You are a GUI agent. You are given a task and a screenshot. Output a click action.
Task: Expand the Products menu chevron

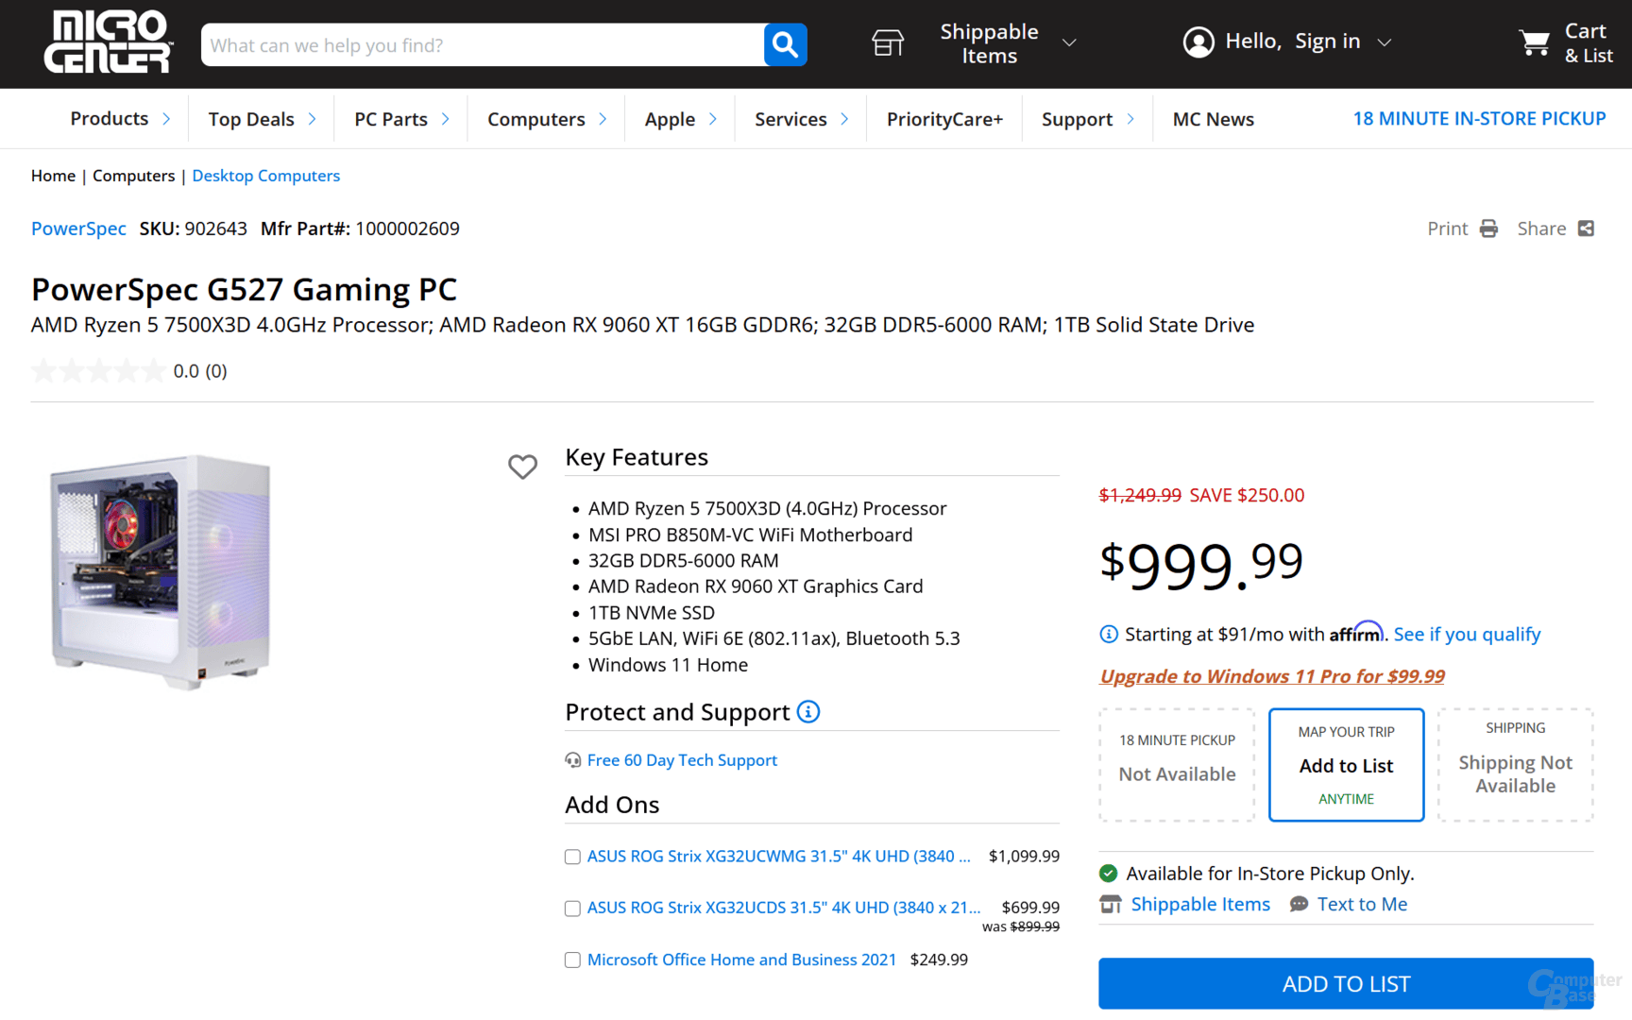pos(167,118)
